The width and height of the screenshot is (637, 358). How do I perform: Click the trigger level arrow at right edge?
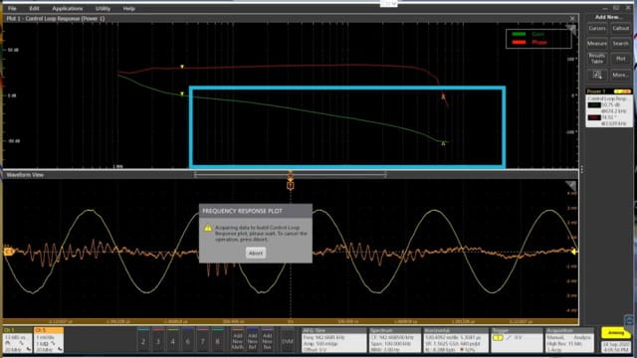574,252
